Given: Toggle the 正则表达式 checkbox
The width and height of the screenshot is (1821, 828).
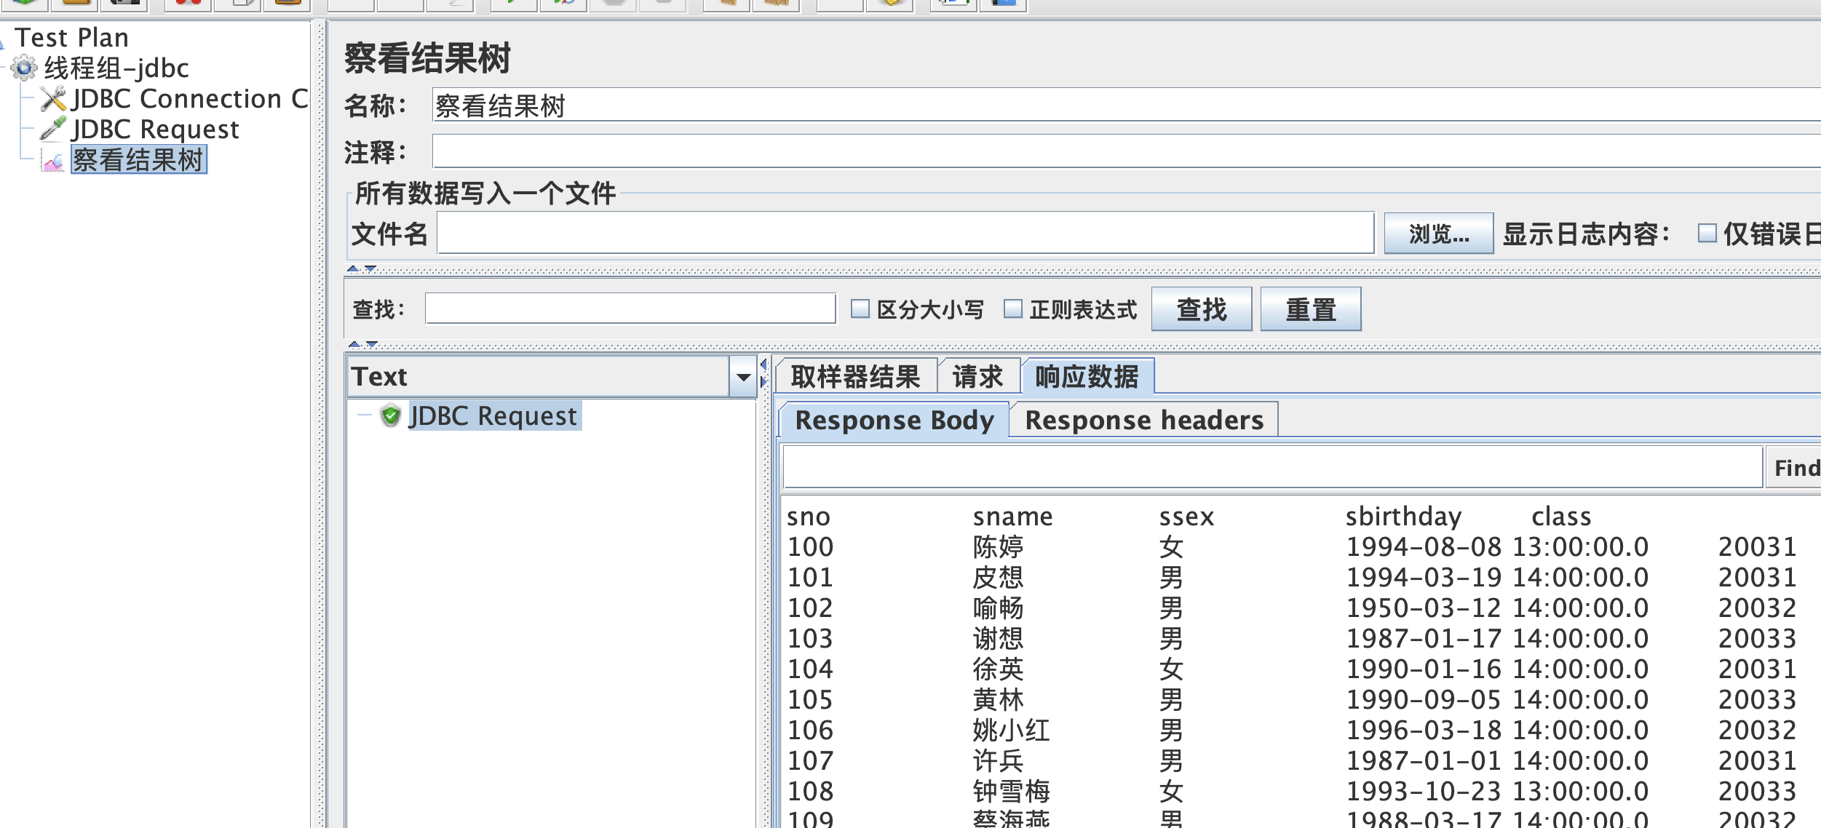Looking at the screenshot, I should pyautogui.click(x=1013, y=309).
